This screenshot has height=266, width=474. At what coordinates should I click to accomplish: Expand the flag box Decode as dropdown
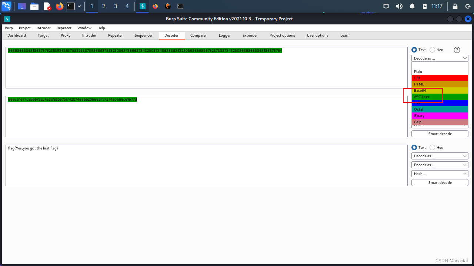440,156
